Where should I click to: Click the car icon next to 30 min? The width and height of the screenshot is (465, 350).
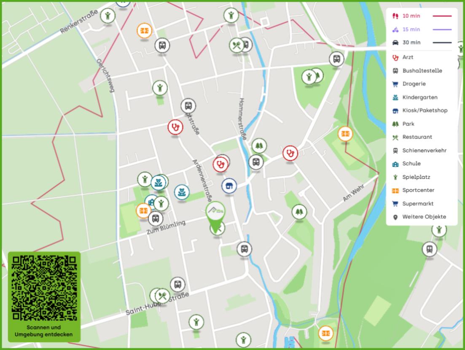(395, 43)
